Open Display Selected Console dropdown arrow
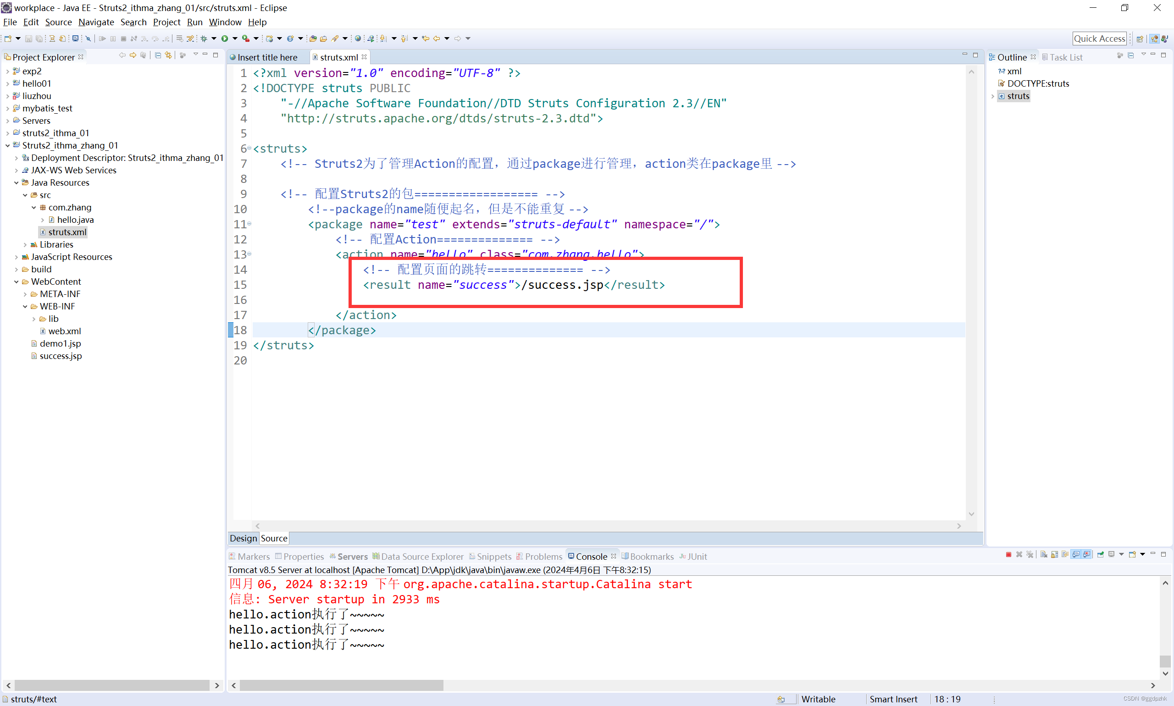 (x=1122, y=554)
